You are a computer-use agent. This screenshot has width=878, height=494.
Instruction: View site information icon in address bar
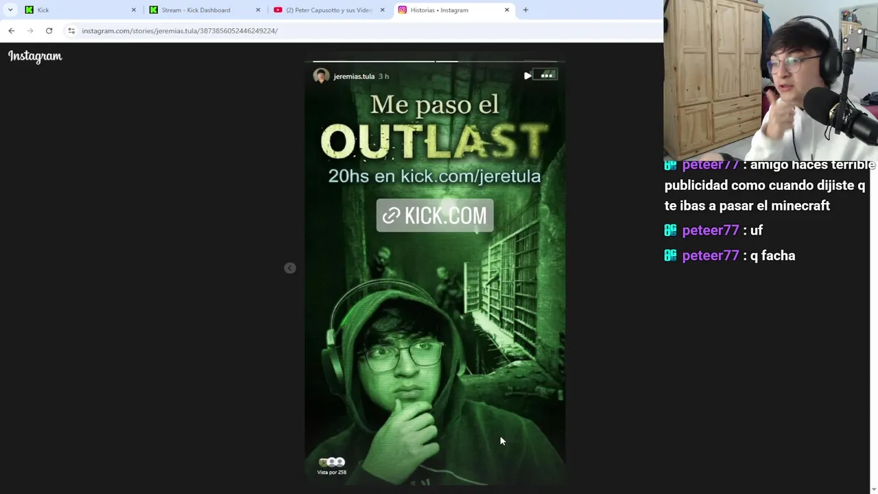click(x=71, y=30)
